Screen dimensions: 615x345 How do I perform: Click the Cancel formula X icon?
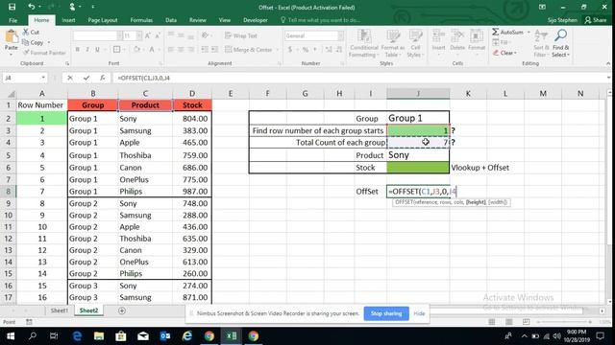(x=70, y=78)
